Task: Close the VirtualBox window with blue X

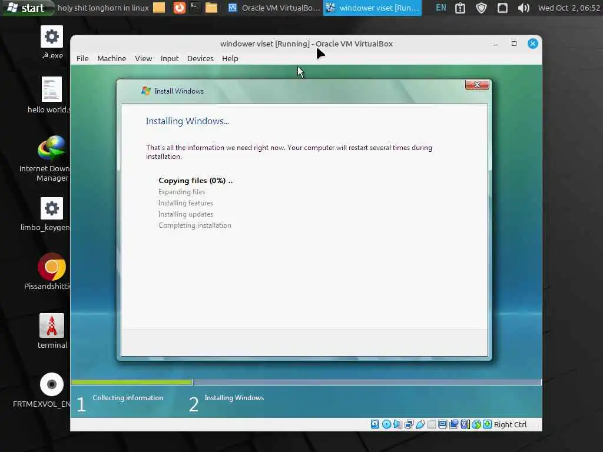Action: pos(532,44)
